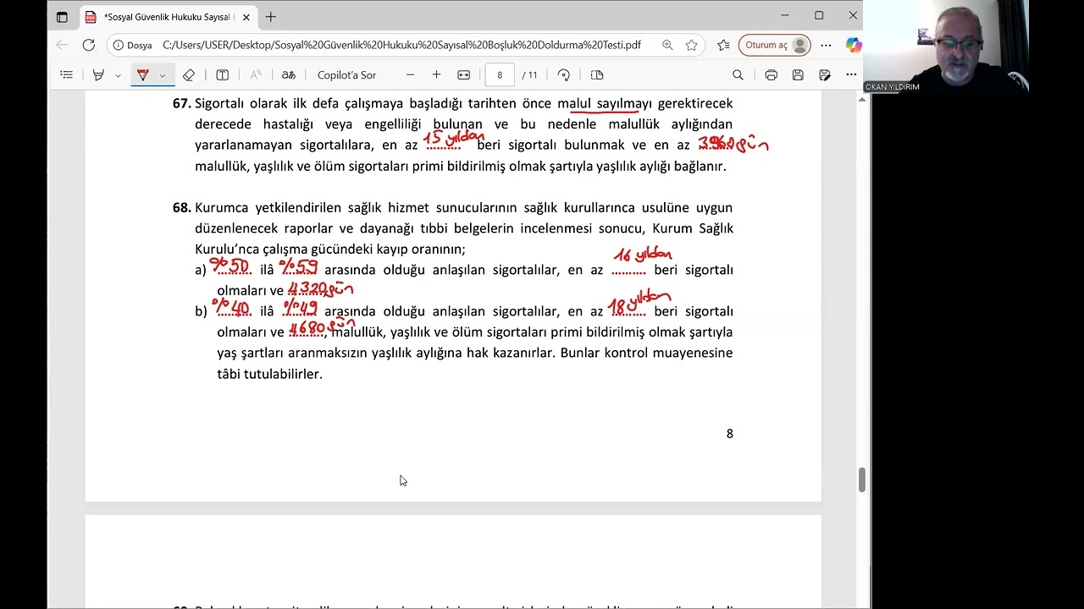The height and width of the screenshot is (609, 1084).
Task: Click the text 'tâbi tutulabilirler.'
Action: tap(269, 374)
